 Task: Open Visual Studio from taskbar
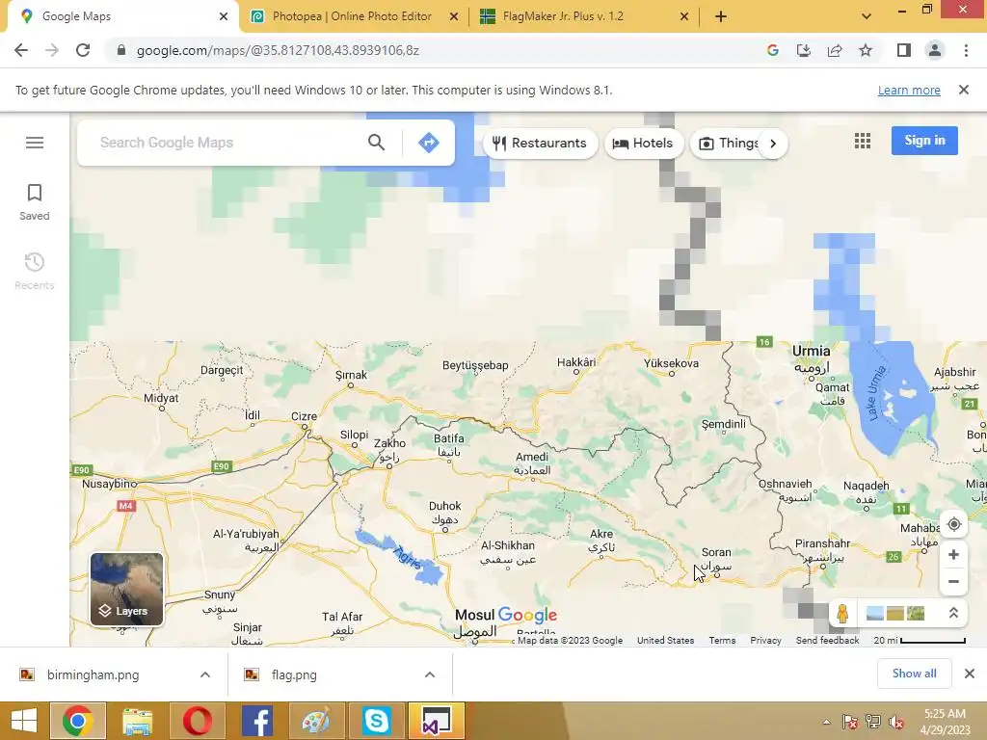point(437,721)
